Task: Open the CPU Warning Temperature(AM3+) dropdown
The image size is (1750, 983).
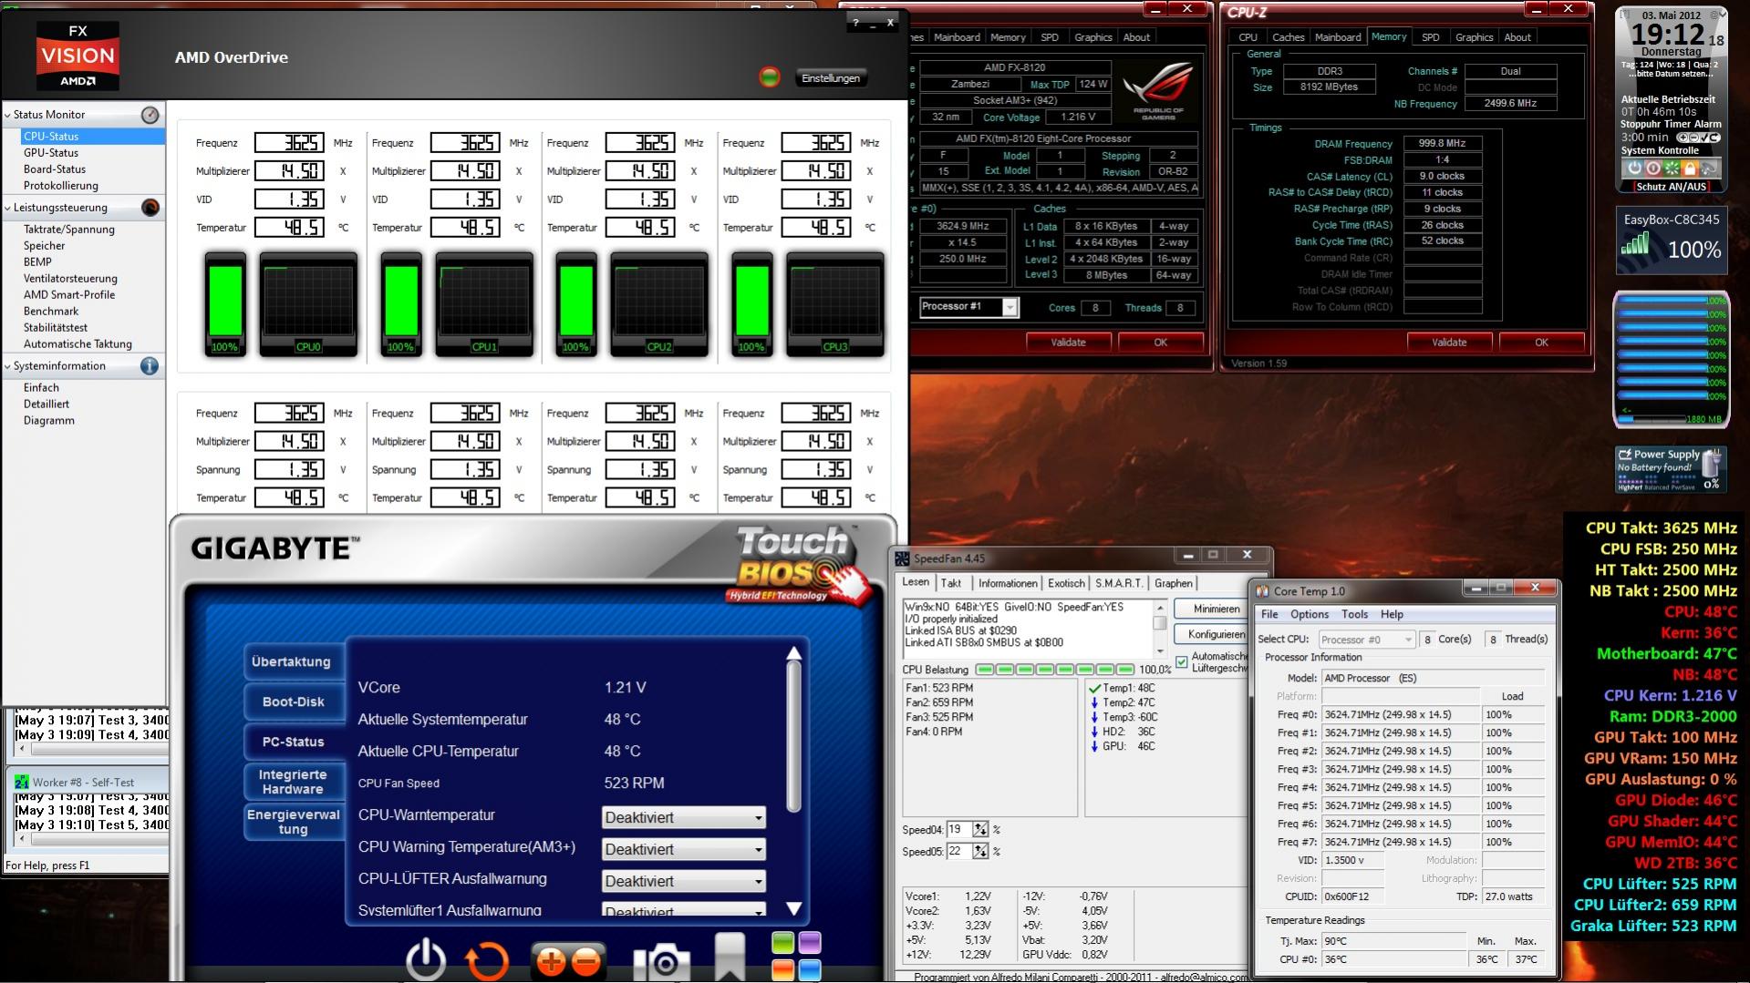Action: pyautogui.click(x=683, y=849)
